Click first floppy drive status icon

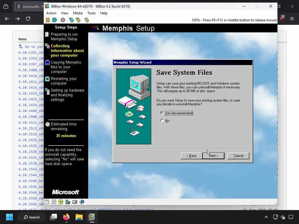click(47, 202)
